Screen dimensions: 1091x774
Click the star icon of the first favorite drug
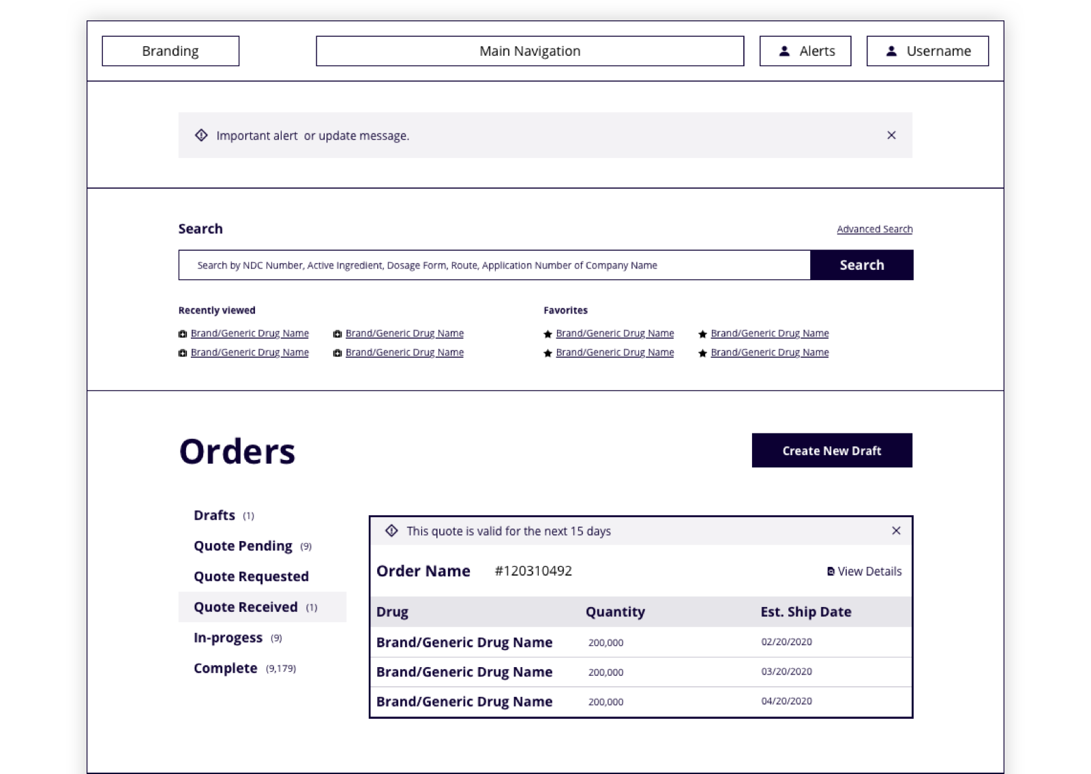click(x=548, y=334)
